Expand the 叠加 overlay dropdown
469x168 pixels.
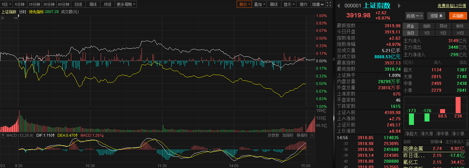(259, 4)
